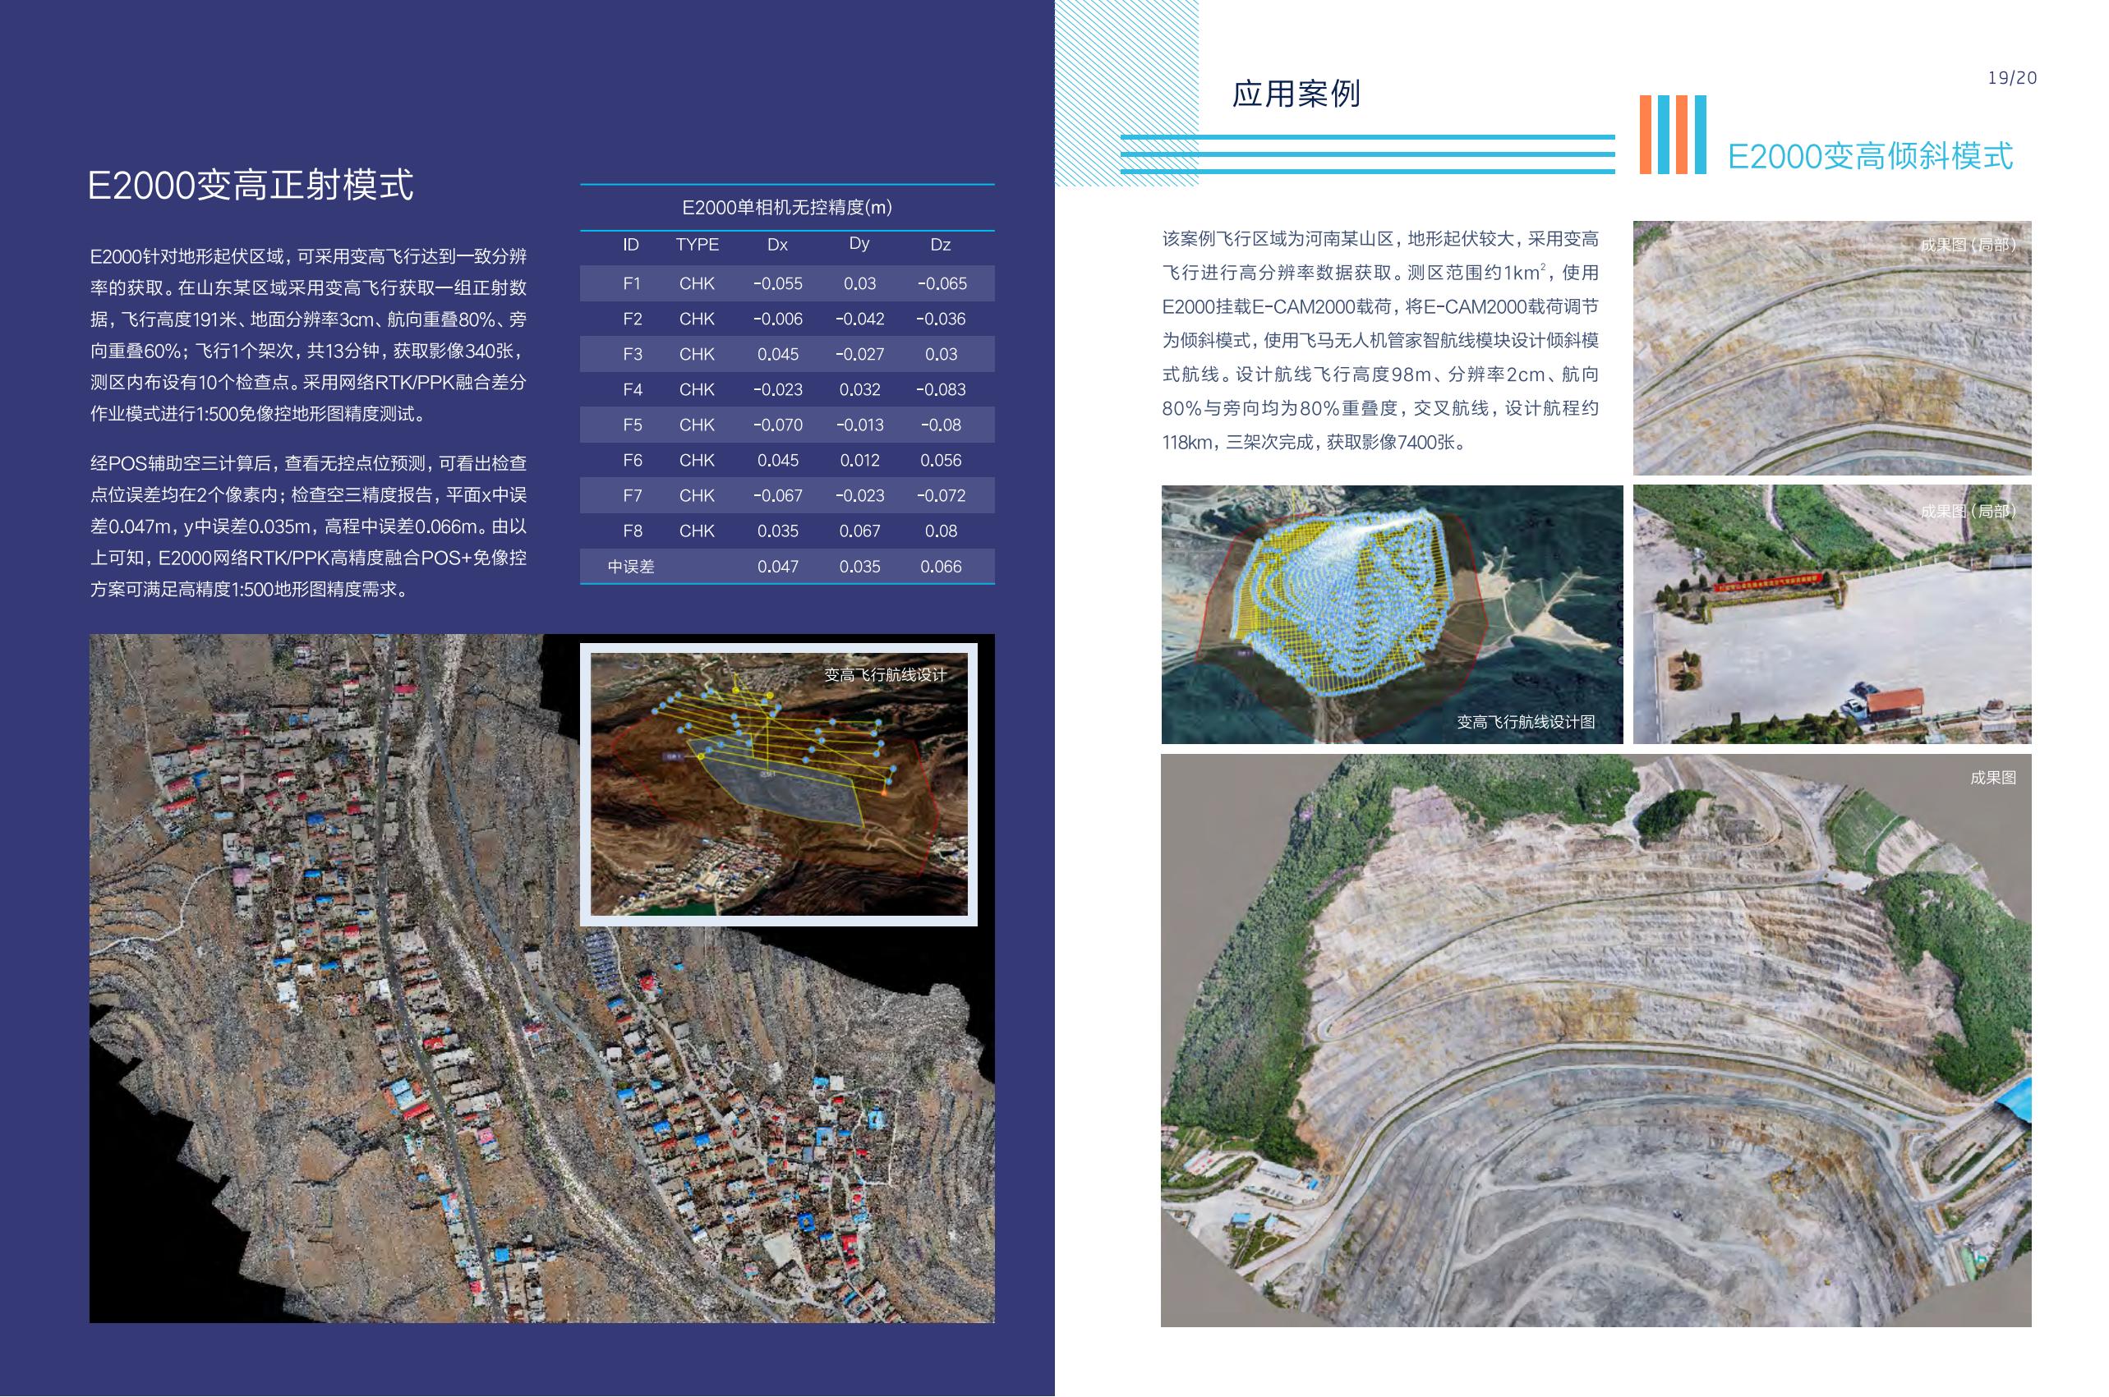This screenshot has height=1397, width=2109.
Task: Click the Dy column header
Action: click(859, 244)
